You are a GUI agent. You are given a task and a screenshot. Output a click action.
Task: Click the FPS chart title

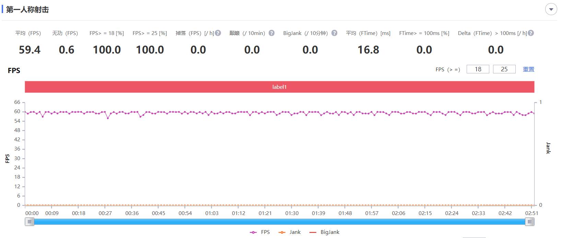[x=14, y=70]
